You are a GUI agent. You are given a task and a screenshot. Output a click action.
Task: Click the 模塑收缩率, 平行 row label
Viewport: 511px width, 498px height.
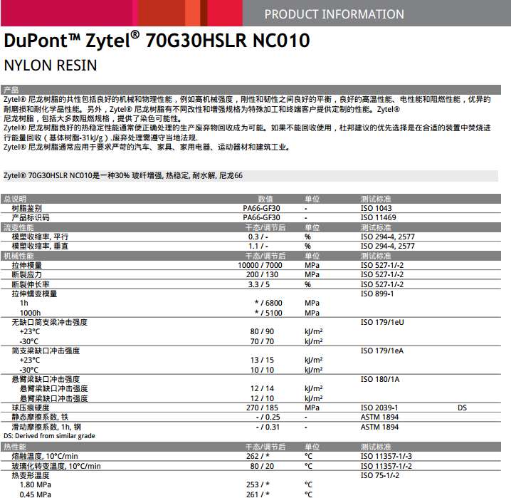tap(40, 237)
